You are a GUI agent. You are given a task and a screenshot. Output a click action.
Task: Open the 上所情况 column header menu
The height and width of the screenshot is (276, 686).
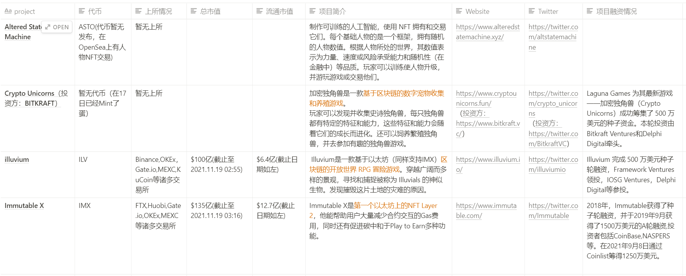(x=159, y=11)
